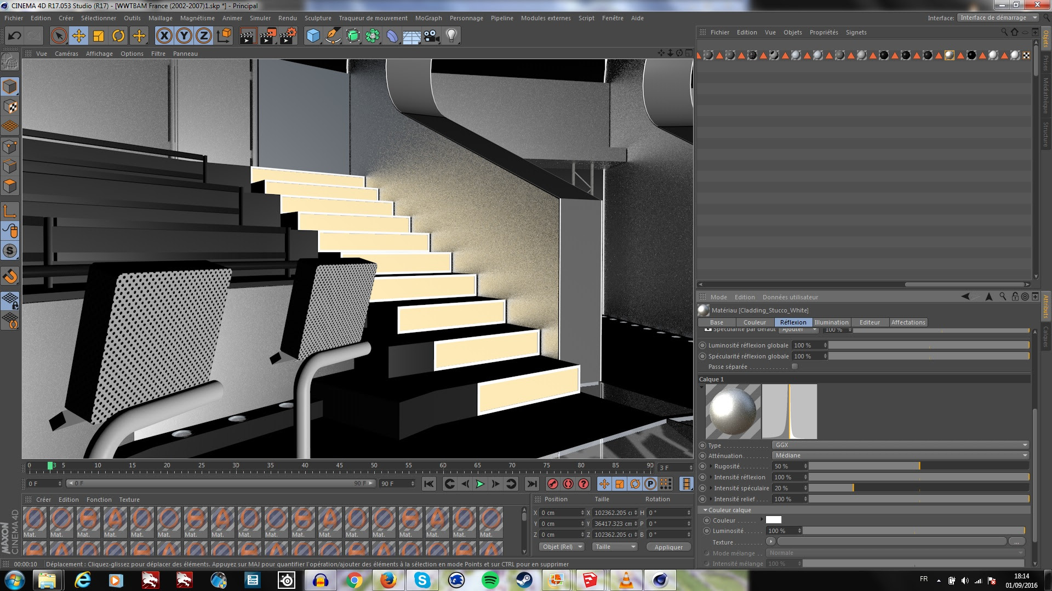This screenshot has height=591, width=1052.
Task: Switch to the Illumination material tab
Action: coord(831,322)
